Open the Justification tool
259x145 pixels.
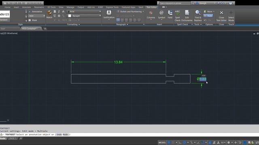tap(109, 15)
